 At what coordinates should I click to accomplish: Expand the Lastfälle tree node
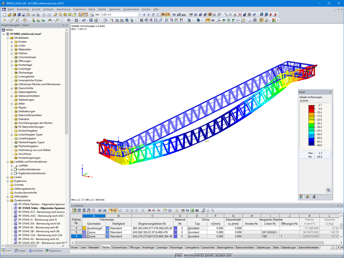(x=11, y=166)
